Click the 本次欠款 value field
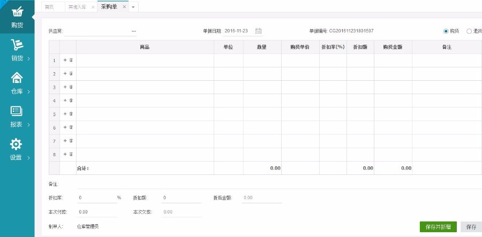This screenshot has height=237, width=482. (182, 212)
